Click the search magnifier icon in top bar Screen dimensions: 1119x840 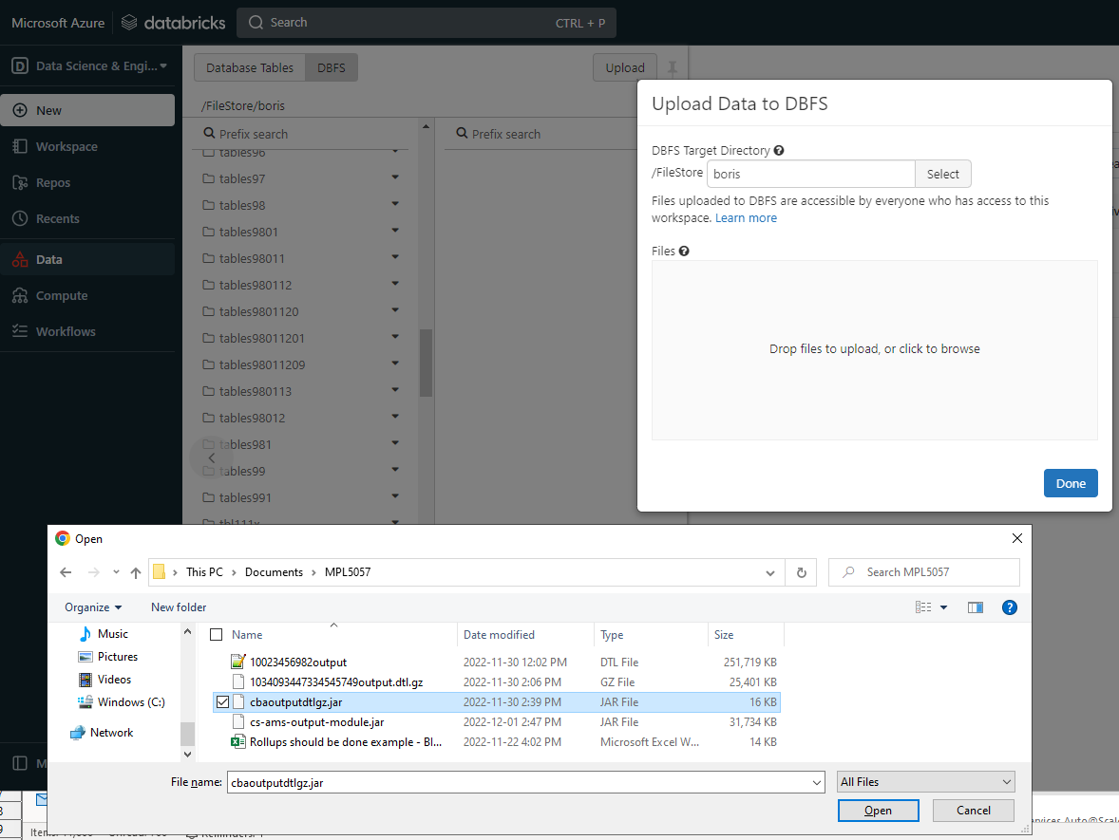click(x=256, y=23)
